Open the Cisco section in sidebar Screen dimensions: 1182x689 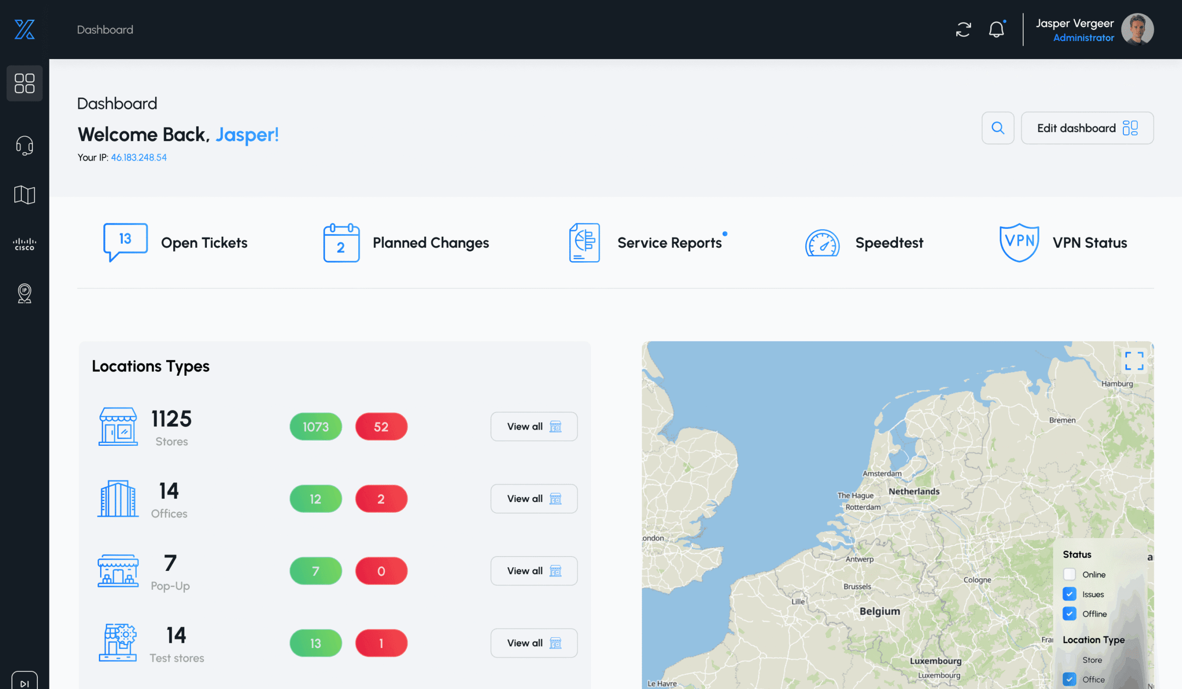click(24, 244)
